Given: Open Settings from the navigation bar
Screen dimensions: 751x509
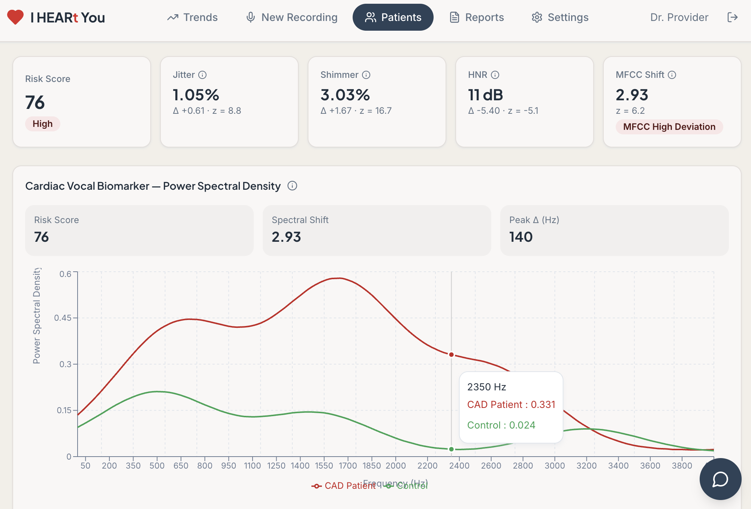Looking at the screenshot, I should click(x=560, y=17).
